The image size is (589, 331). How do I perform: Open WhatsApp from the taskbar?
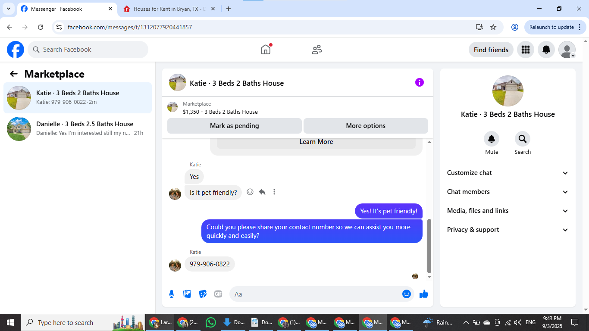click(x=210, y=322)
